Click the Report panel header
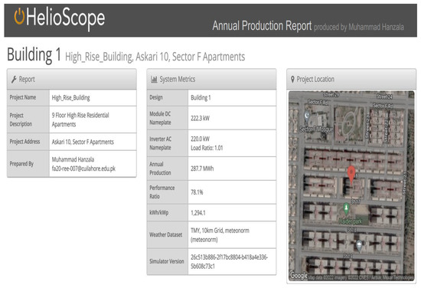This screenshot has width=421, height=288. point(72,79)
